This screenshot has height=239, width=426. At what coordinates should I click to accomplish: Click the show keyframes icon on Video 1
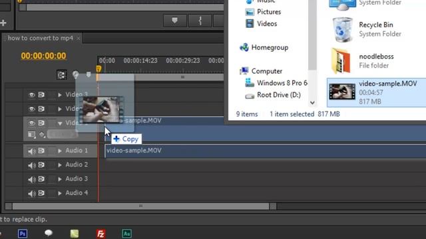[41, 134]
